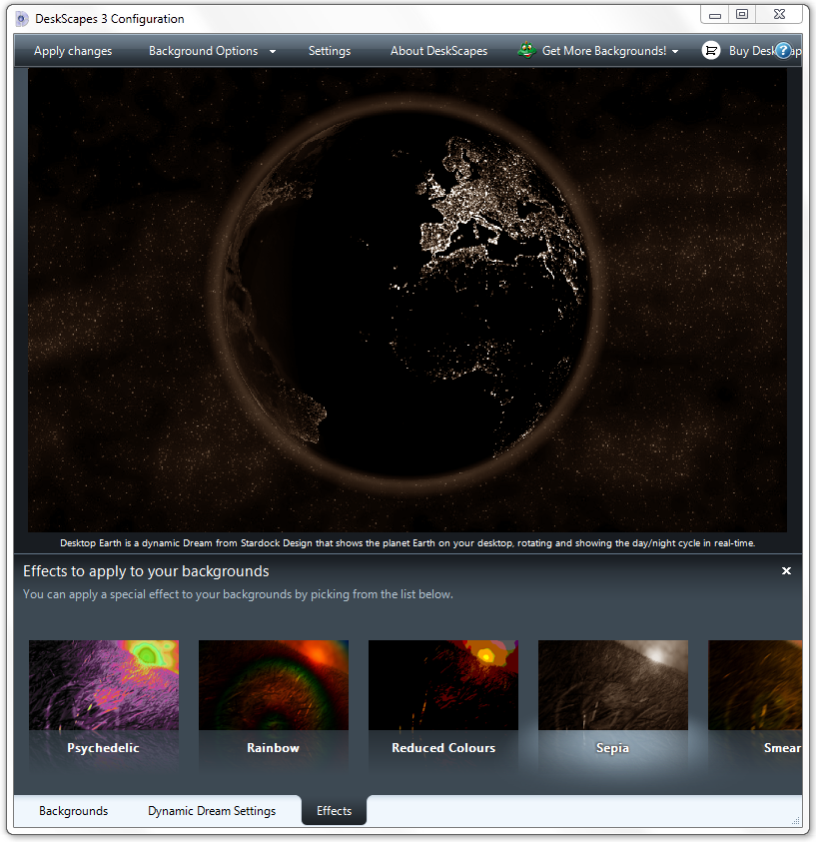Open About DeskScapes
The width and height of the screenshot is (816, 842).
pyautogui.click(x=439, y=51)
